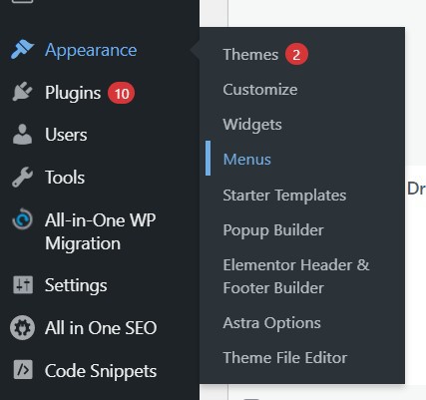Open the Plugins menu

click(73, 93)
